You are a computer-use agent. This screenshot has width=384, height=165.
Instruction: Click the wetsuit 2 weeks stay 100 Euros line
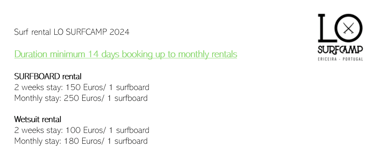pyautogui.click(x=81, y=130)
